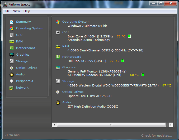Open the CPU section from sidebar
Screen dimensions: 179x140
(x=19, y=35)
